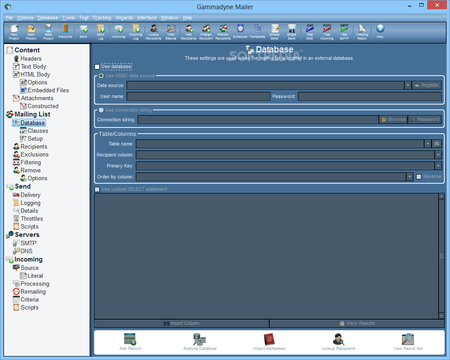
Task: Open Templates toolbar icon
Action: pos(258,32)
